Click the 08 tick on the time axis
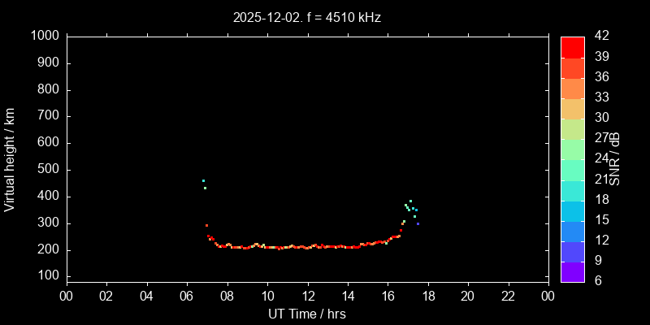 [x=227, y=296]
